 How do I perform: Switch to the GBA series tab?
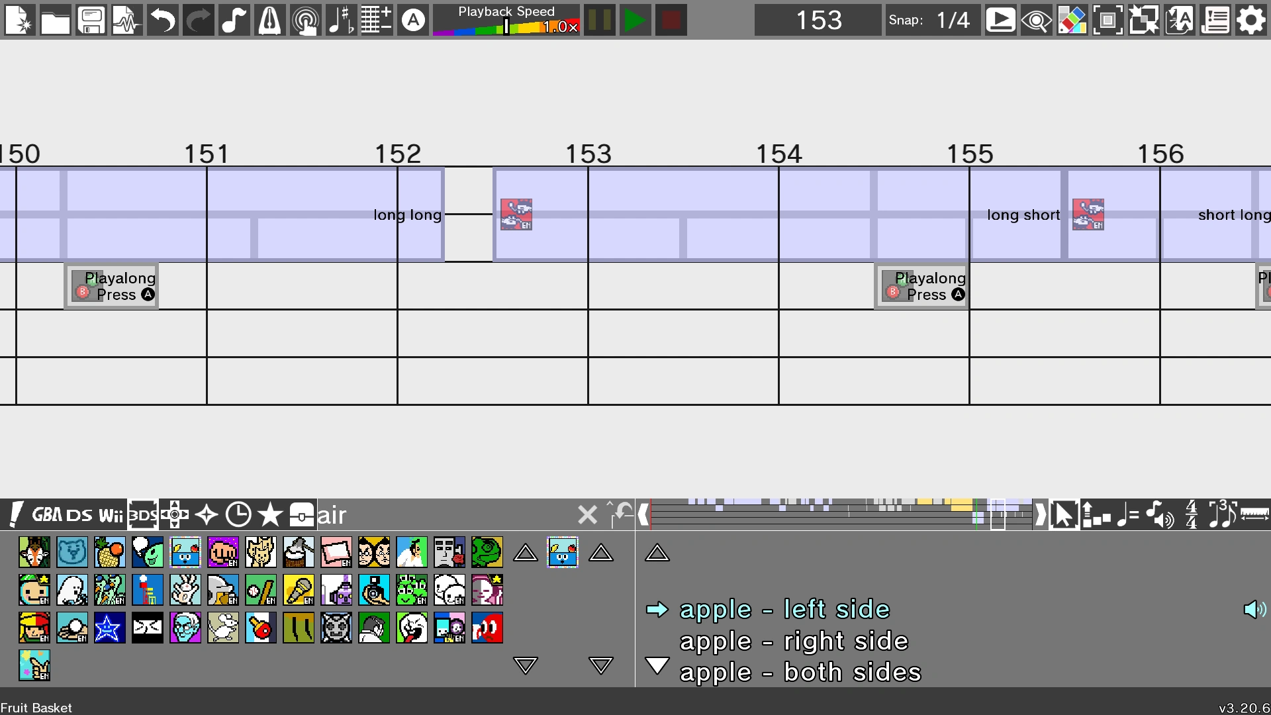point(47,514)
